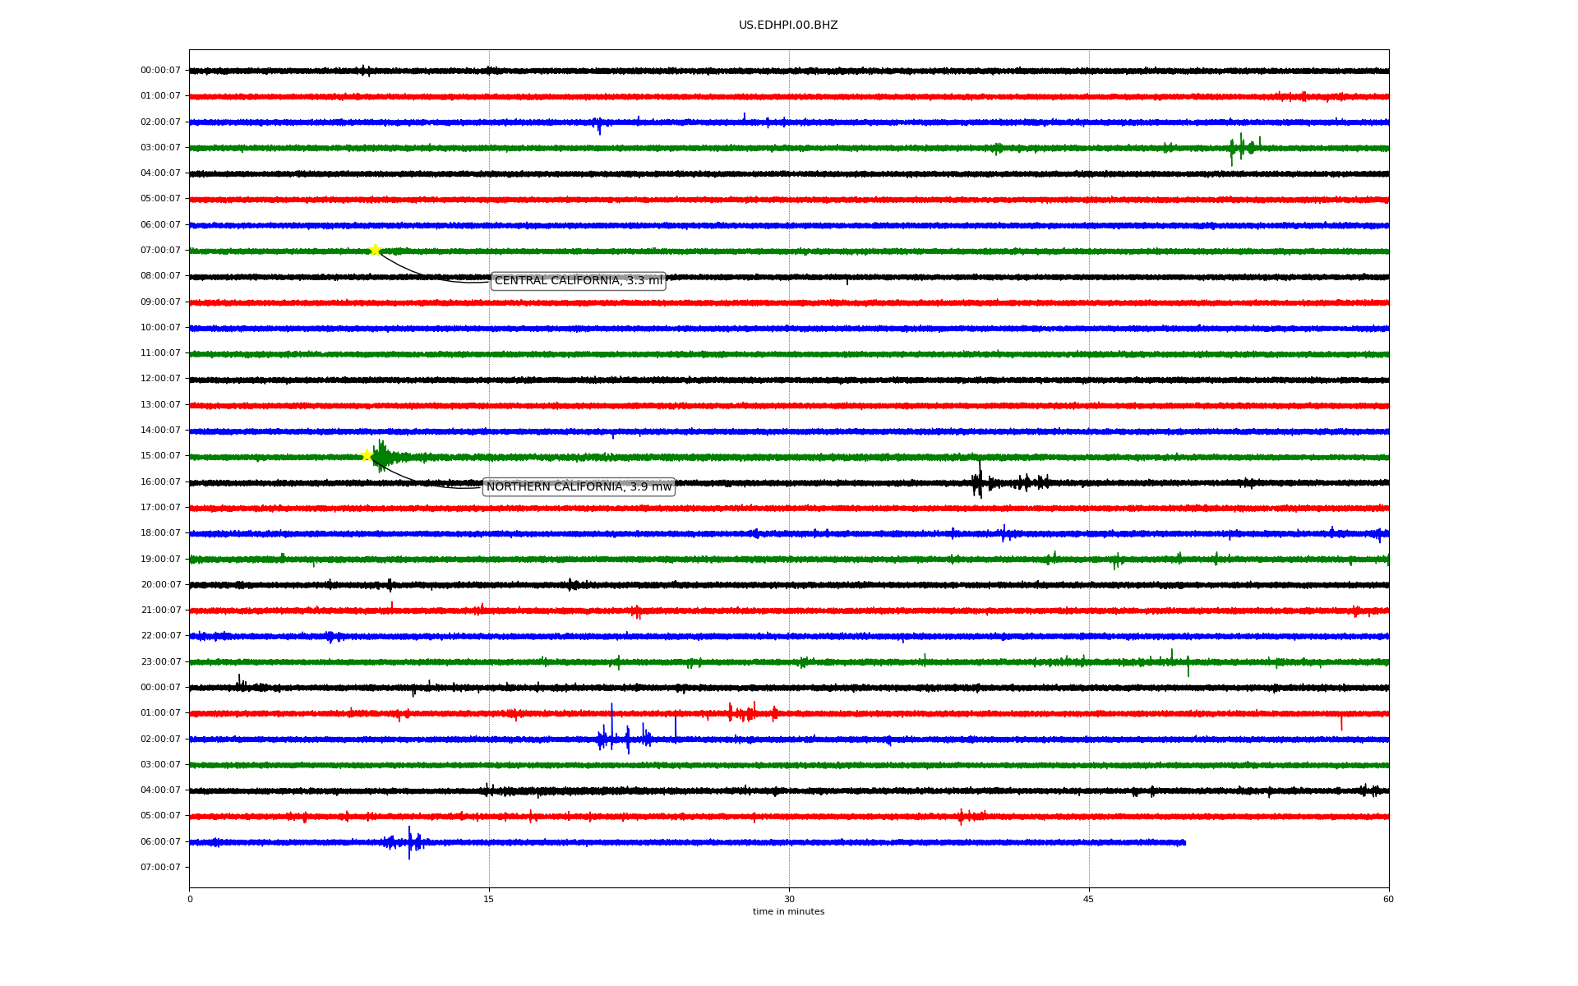Click the 60 tick on the x-axis

[1387, 899]
